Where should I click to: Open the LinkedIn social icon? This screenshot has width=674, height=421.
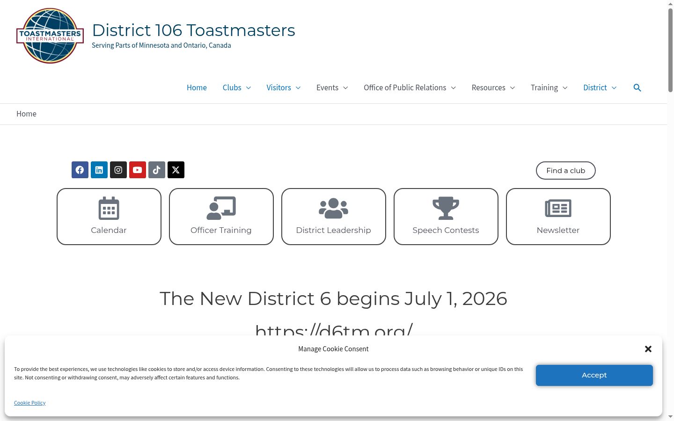click(99, 170)
